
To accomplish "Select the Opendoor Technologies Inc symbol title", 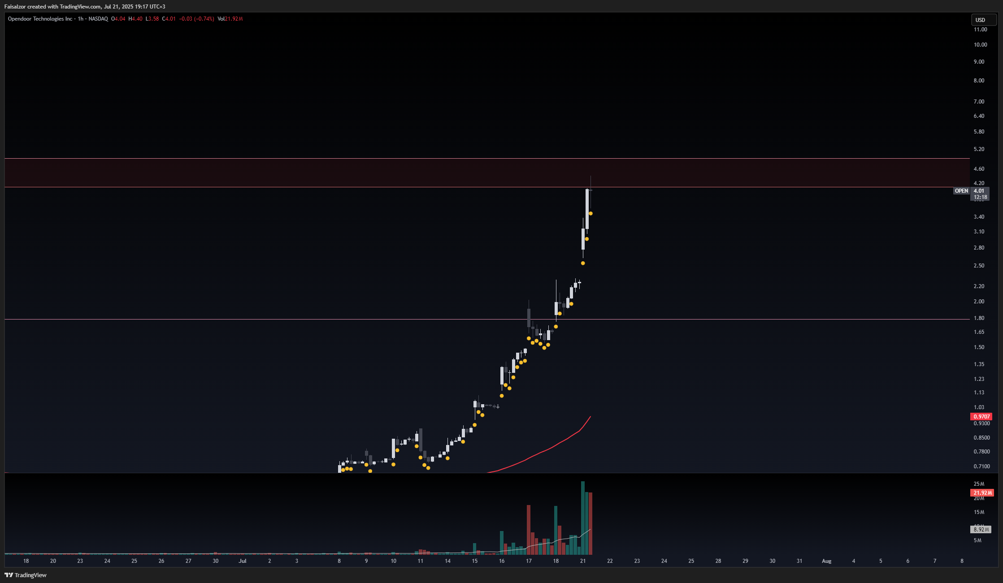I will (x=40, y=19).
